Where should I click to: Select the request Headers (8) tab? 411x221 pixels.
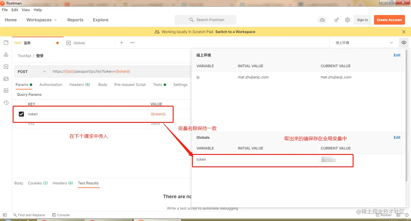80,85
